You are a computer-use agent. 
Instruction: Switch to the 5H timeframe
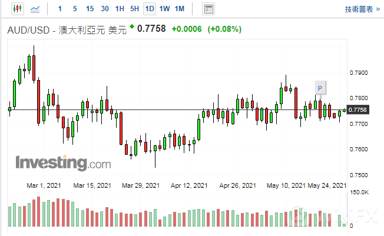(134, 9)
